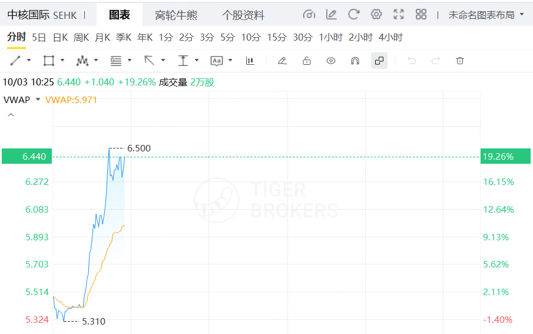This screenshot has height=334, width=533.
Task: Collapse indicator legend with up chevron
Action: [11, 115]
